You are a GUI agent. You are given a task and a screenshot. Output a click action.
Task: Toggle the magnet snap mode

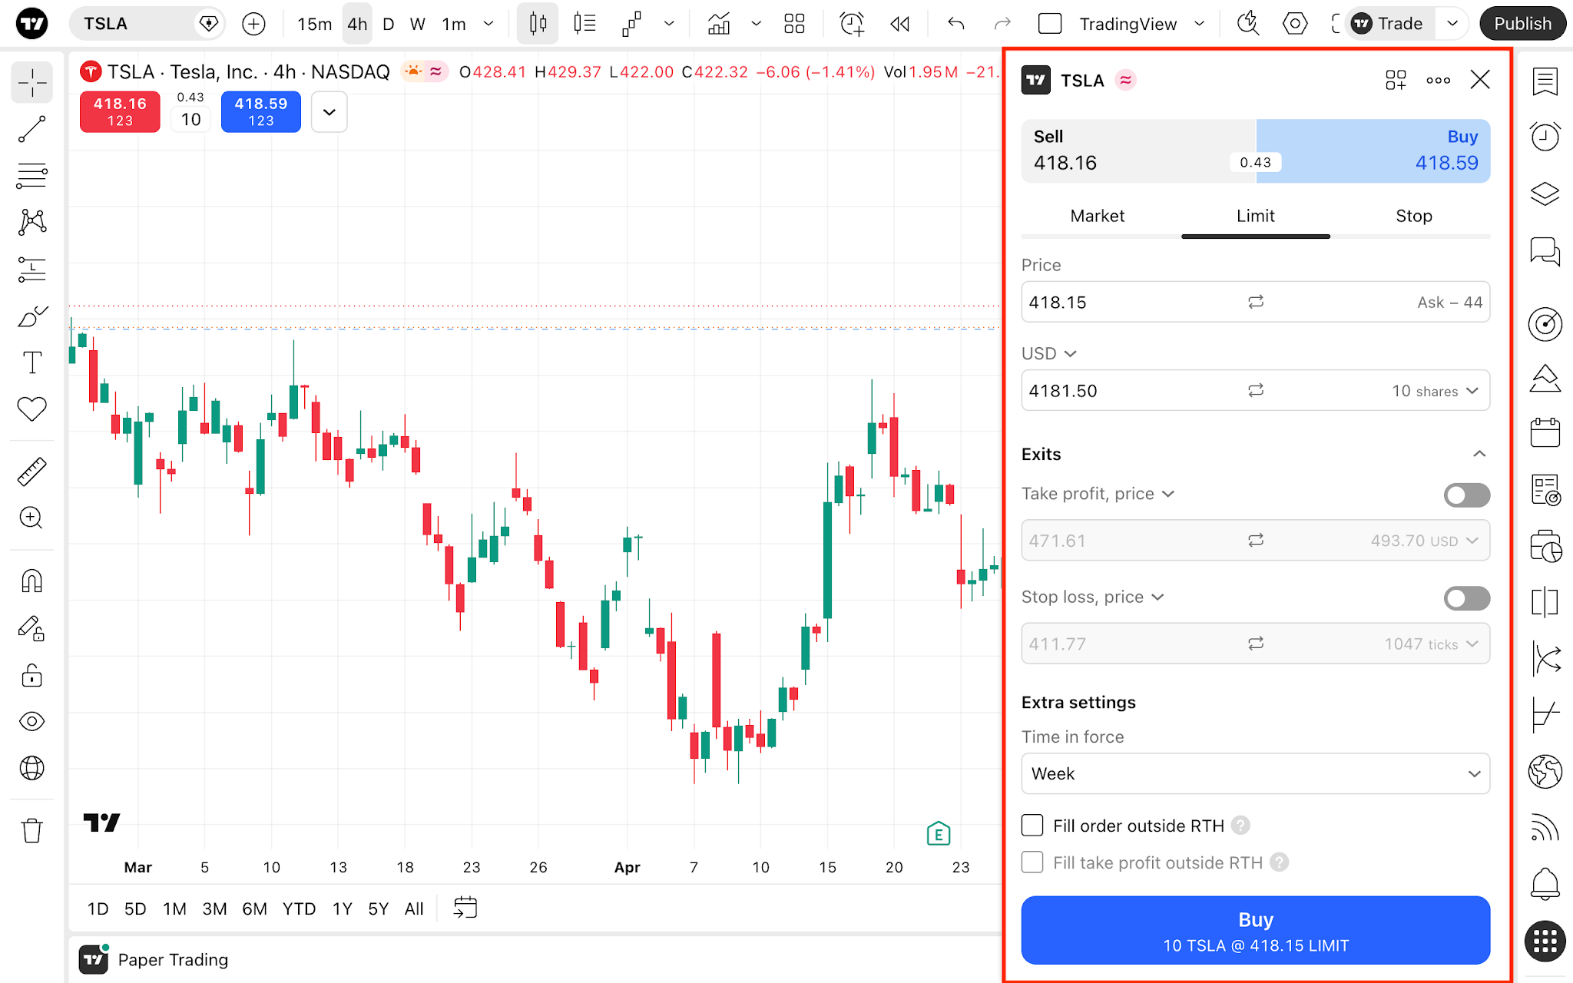(32, 581)
